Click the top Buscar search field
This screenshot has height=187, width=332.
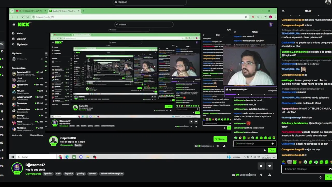pyautogui.click(x=150, y=2)
